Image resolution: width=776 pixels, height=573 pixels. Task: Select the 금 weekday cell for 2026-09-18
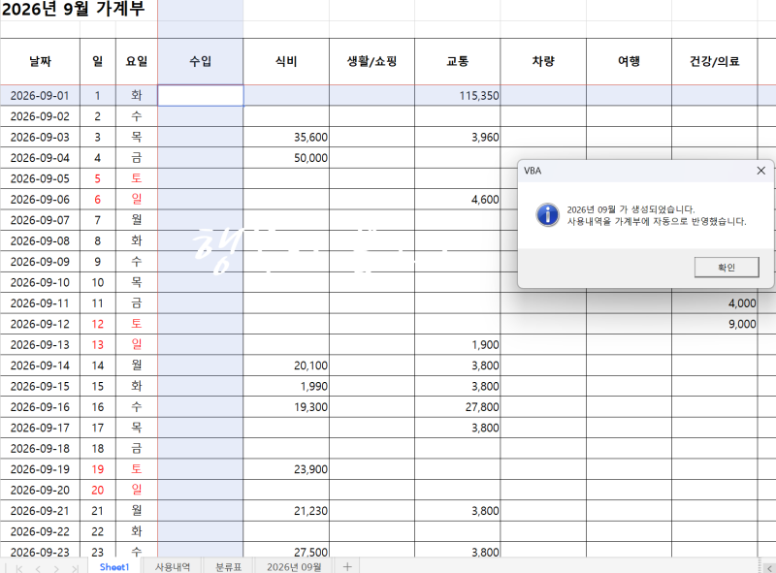point(137,449)
